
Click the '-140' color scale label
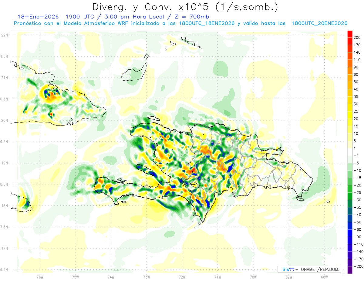click(359, 252)
